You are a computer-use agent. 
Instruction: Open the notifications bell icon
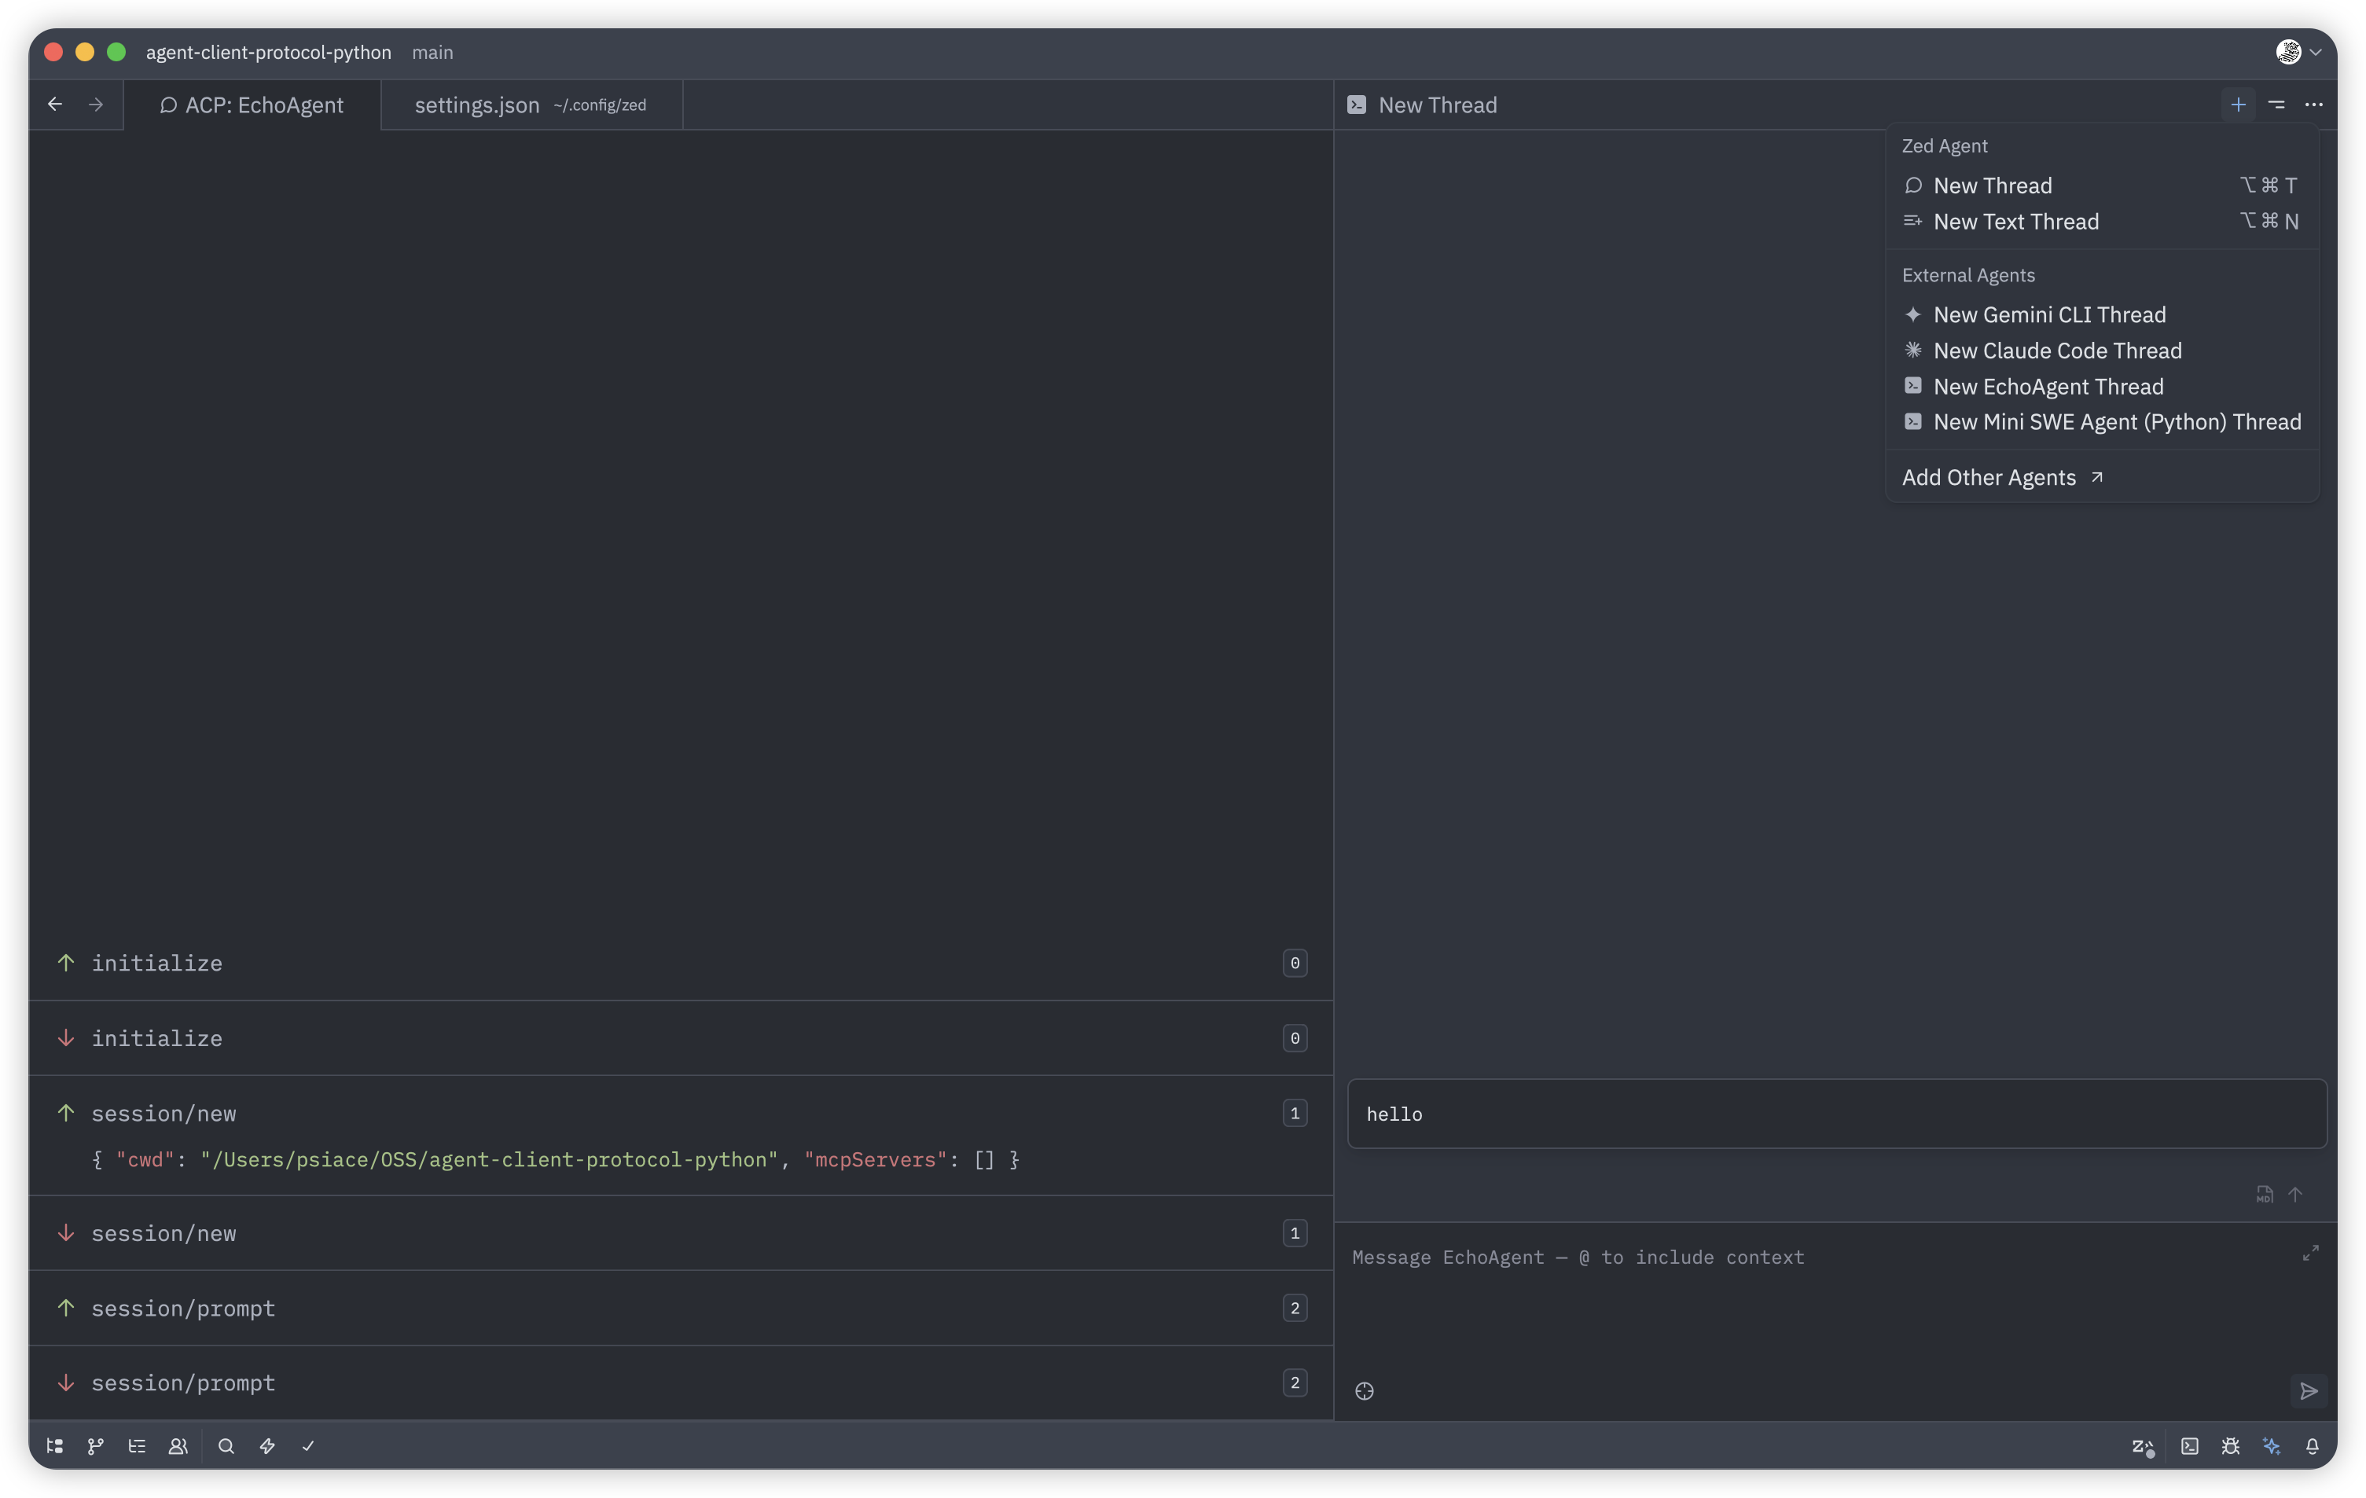click(2312, 1446)
